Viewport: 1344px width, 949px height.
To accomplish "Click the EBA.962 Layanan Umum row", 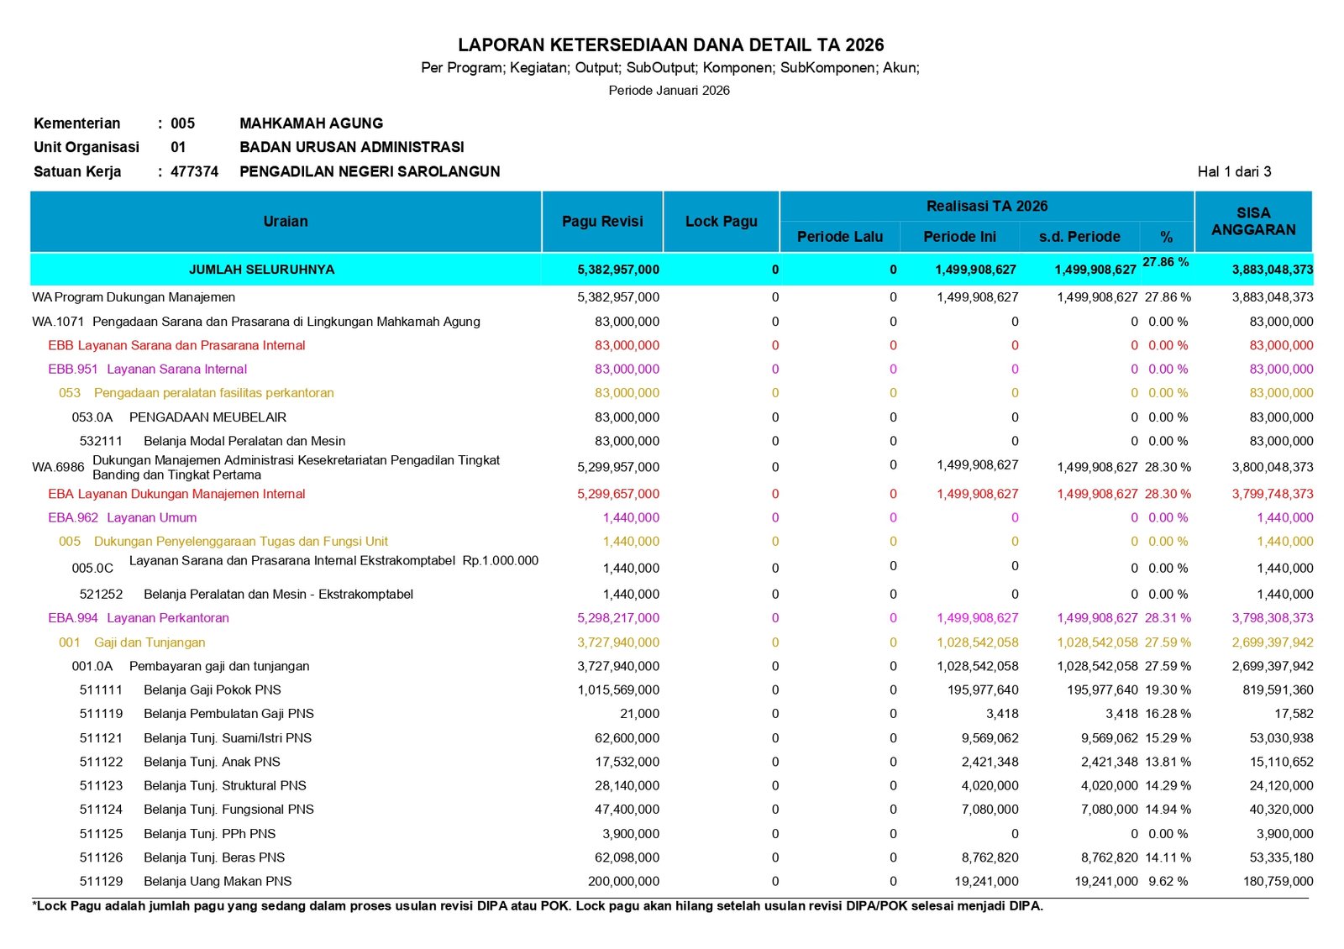I will 123,518.
